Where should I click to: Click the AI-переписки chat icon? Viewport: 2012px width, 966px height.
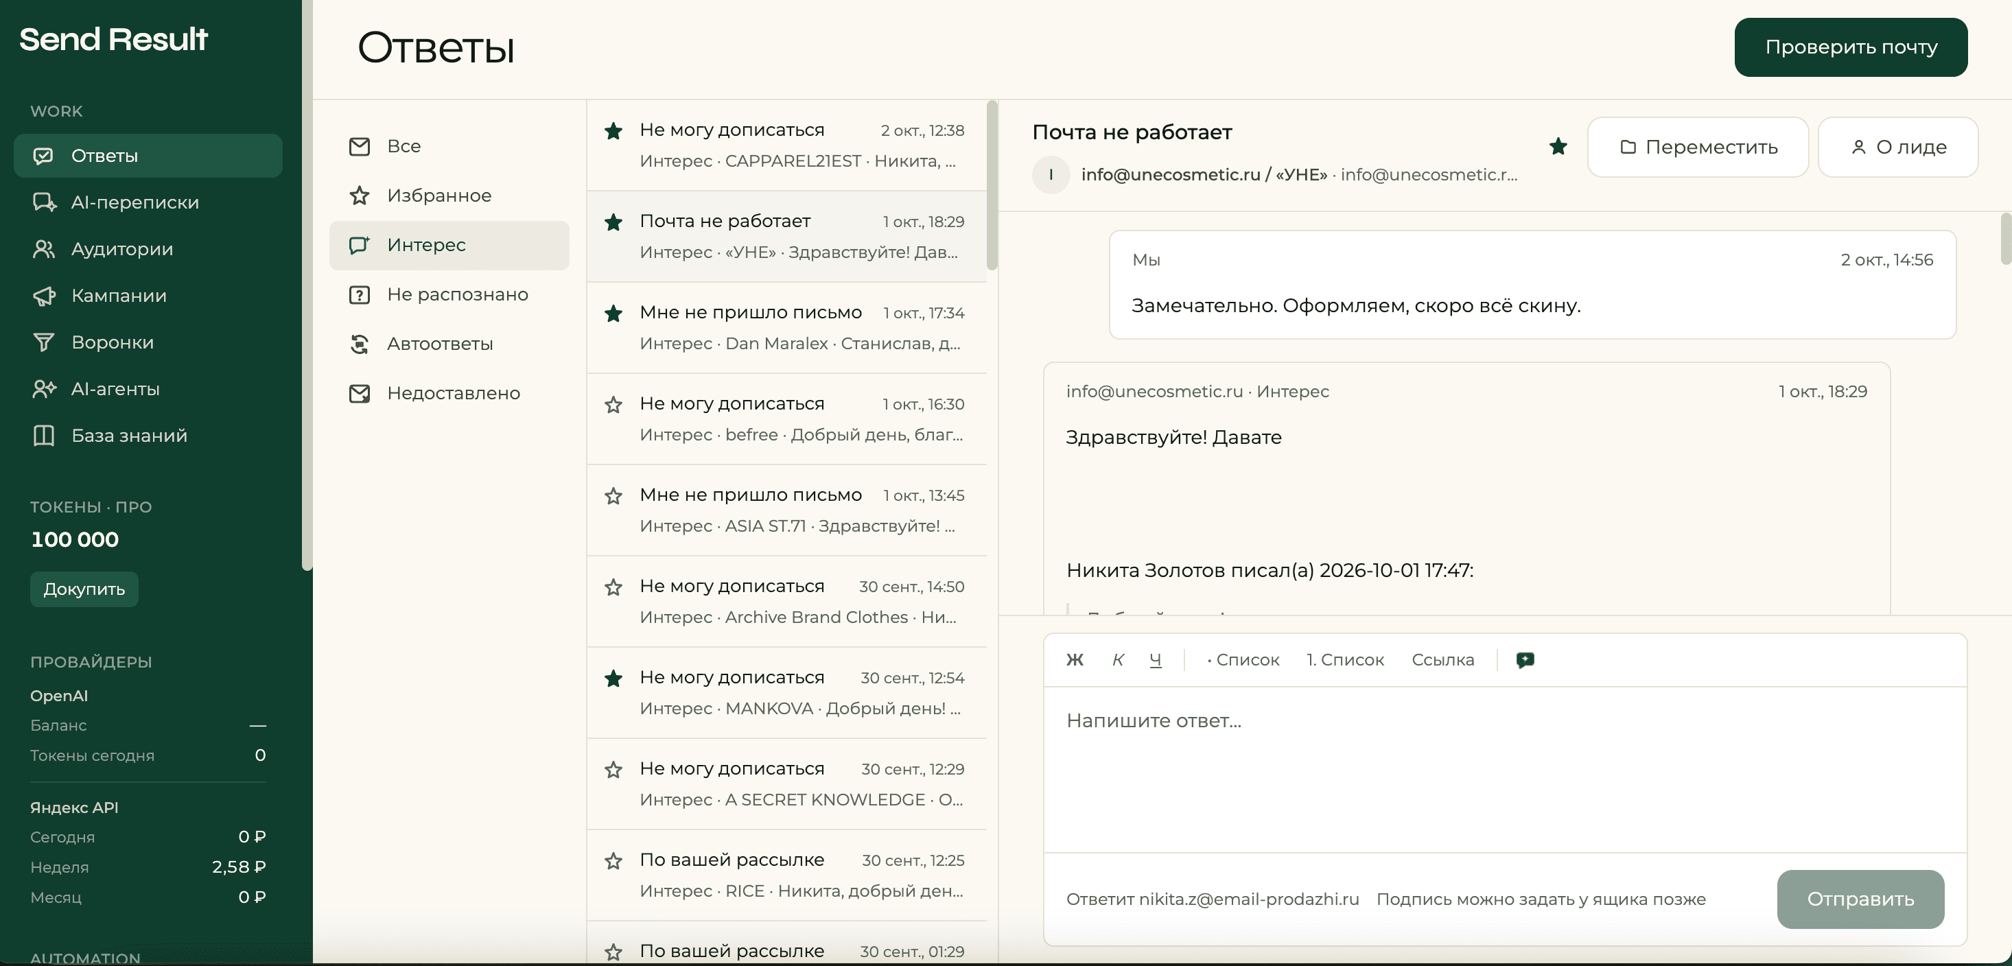(44, 202)
